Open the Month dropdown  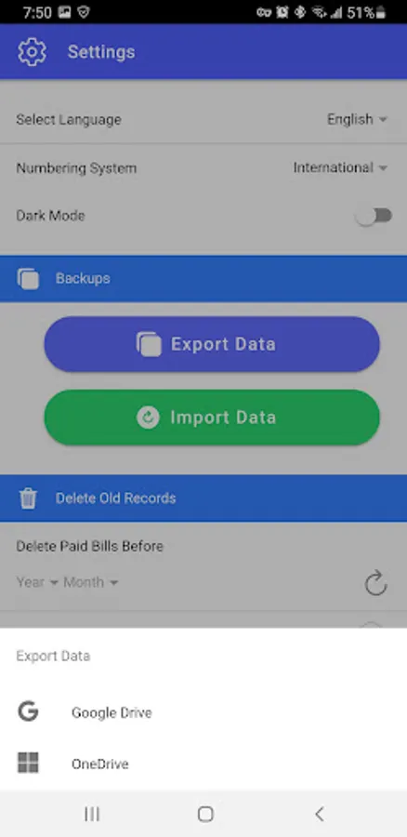(90, 582)
